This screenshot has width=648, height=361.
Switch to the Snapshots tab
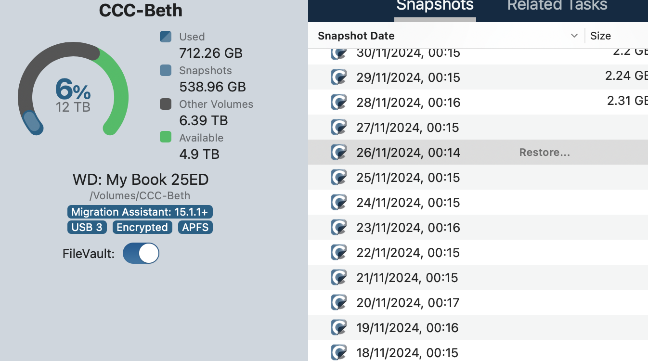[435, 7]
